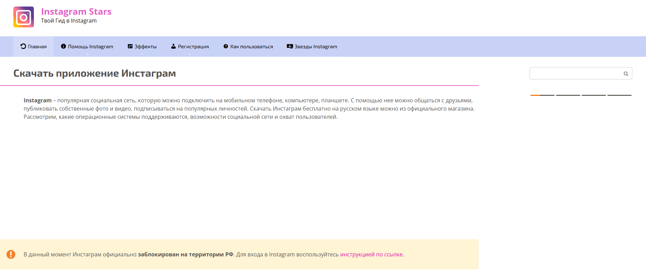Expand dropdown arrow under Помощь Instagram
Image resolution: width=646 pixels, height=280 pixels.
[87, 54]
